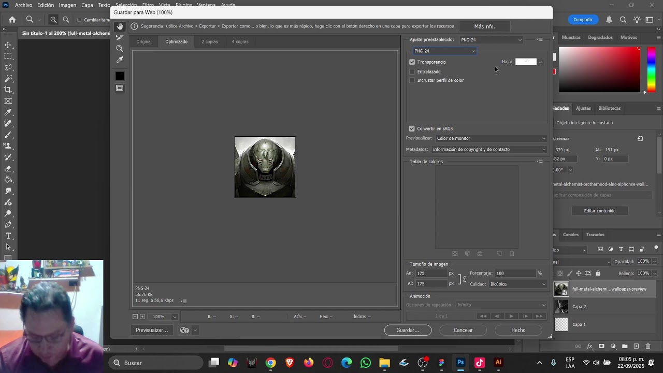Select the Paint Bucket tool

click(x=8, y=180)
